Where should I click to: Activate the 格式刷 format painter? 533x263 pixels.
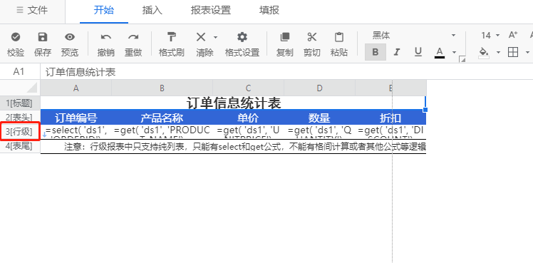pos(172,36)
